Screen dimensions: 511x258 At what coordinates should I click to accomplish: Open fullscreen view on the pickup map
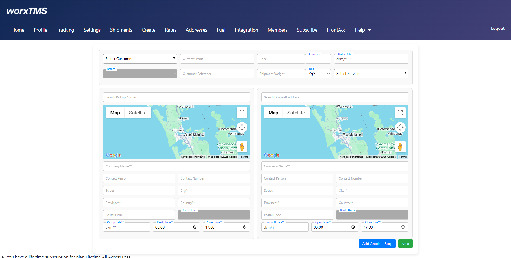(x=242, y=113)
